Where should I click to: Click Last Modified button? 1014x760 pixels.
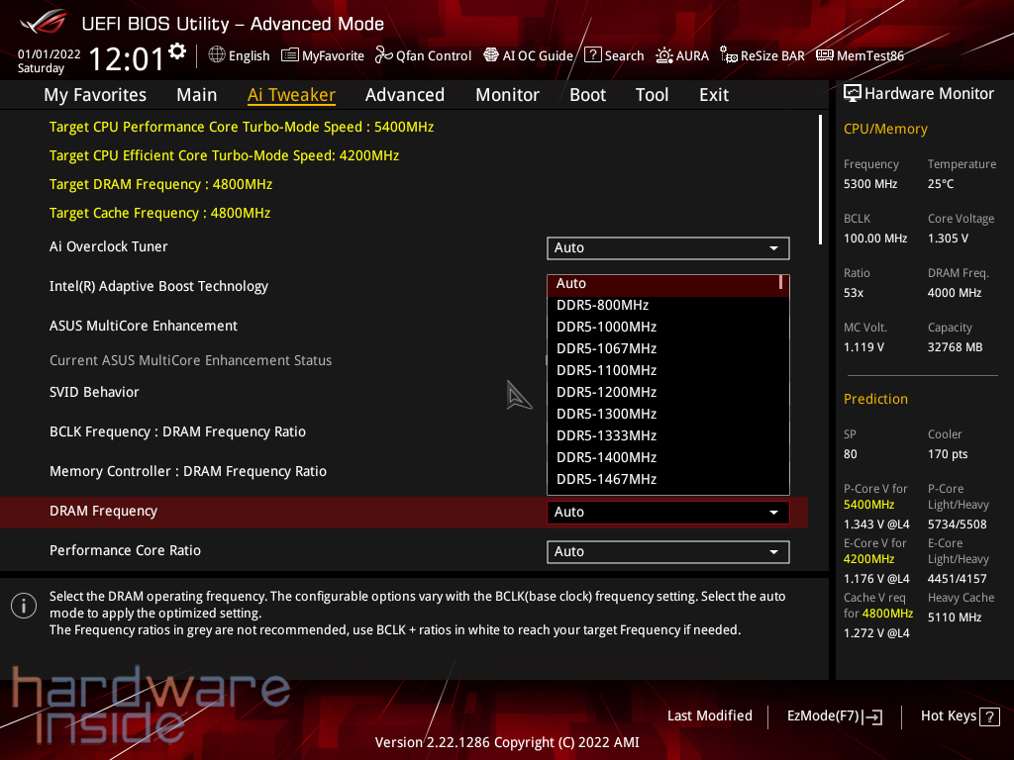(709, 716)
